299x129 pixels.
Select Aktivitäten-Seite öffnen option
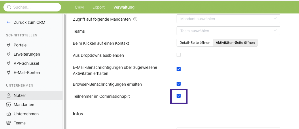click(235, 43)
